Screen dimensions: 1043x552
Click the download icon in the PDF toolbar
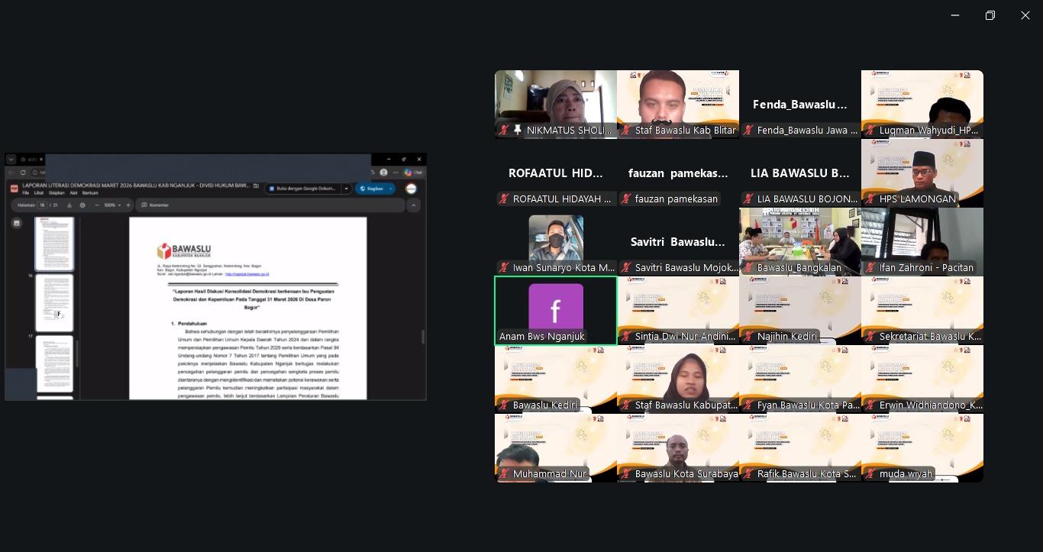coord(69,205)
